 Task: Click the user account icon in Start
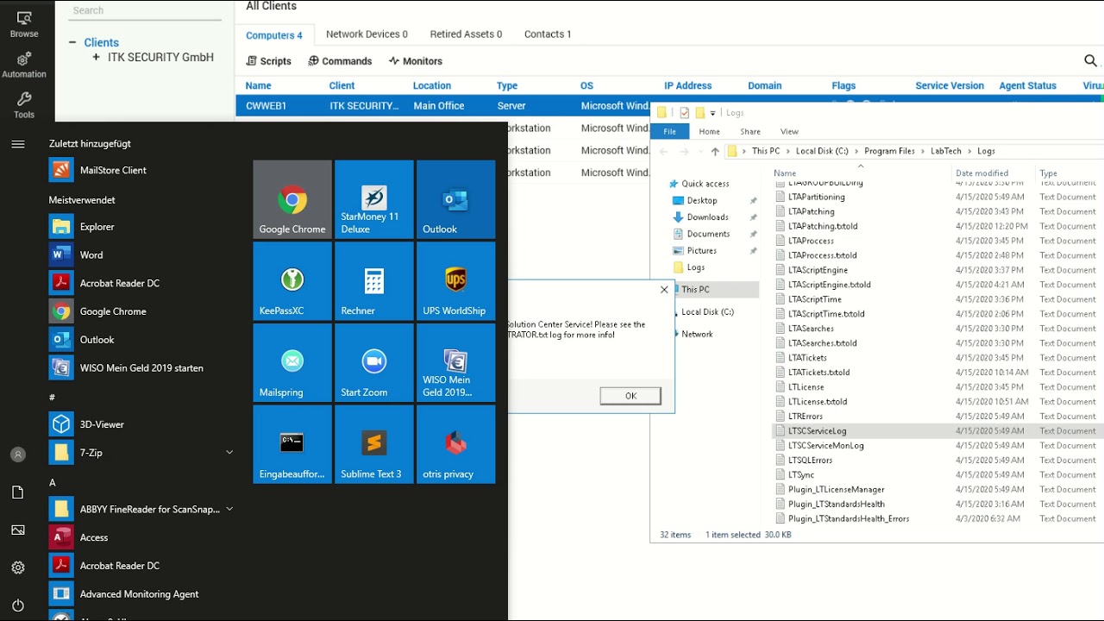click(18, 455)
